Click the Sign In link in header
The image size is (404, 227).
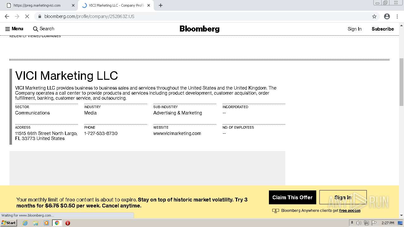coord(354,29)
